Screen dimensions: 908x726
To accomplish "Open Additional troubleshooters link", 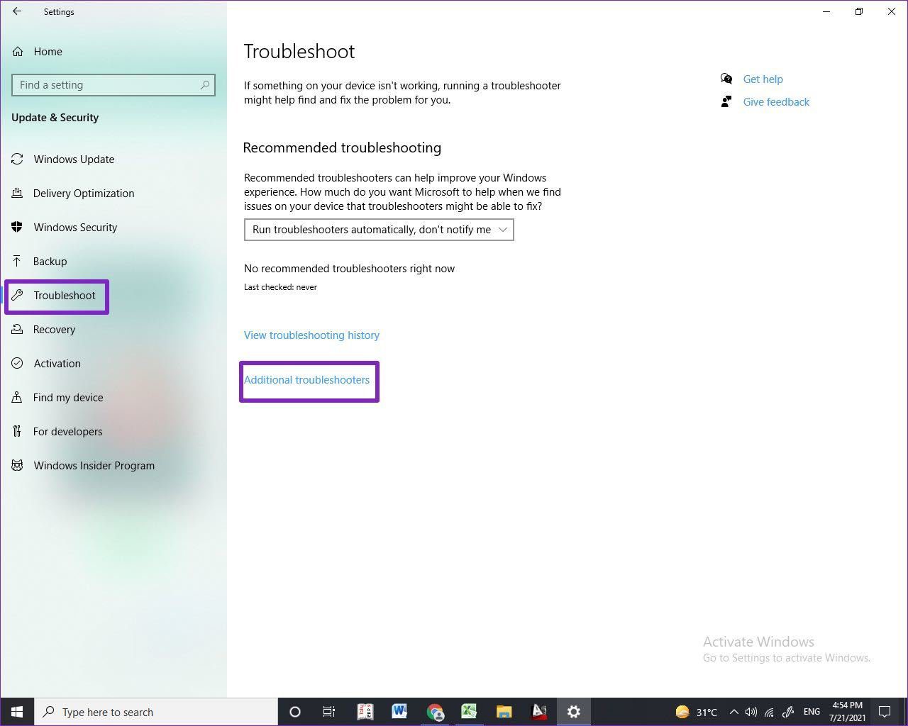I will point(306,380).
